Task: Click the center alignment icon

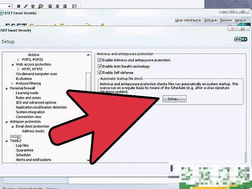Action: [x=58, y=6]
